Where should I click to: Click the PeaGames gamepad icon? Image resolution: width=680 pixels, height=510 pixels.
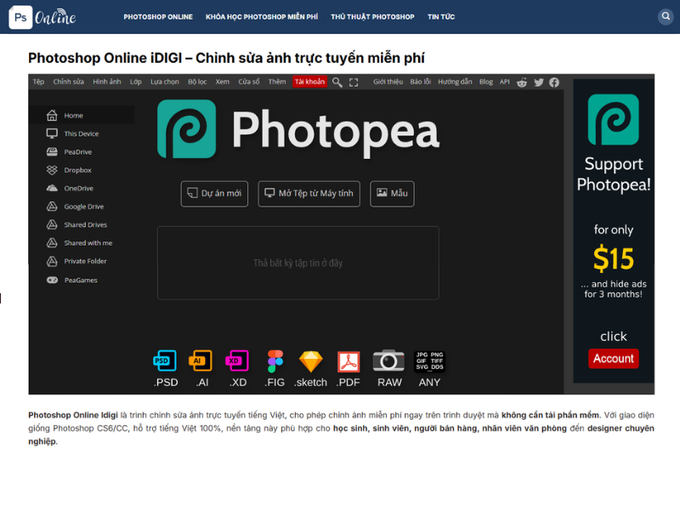(x=52, y=280)
